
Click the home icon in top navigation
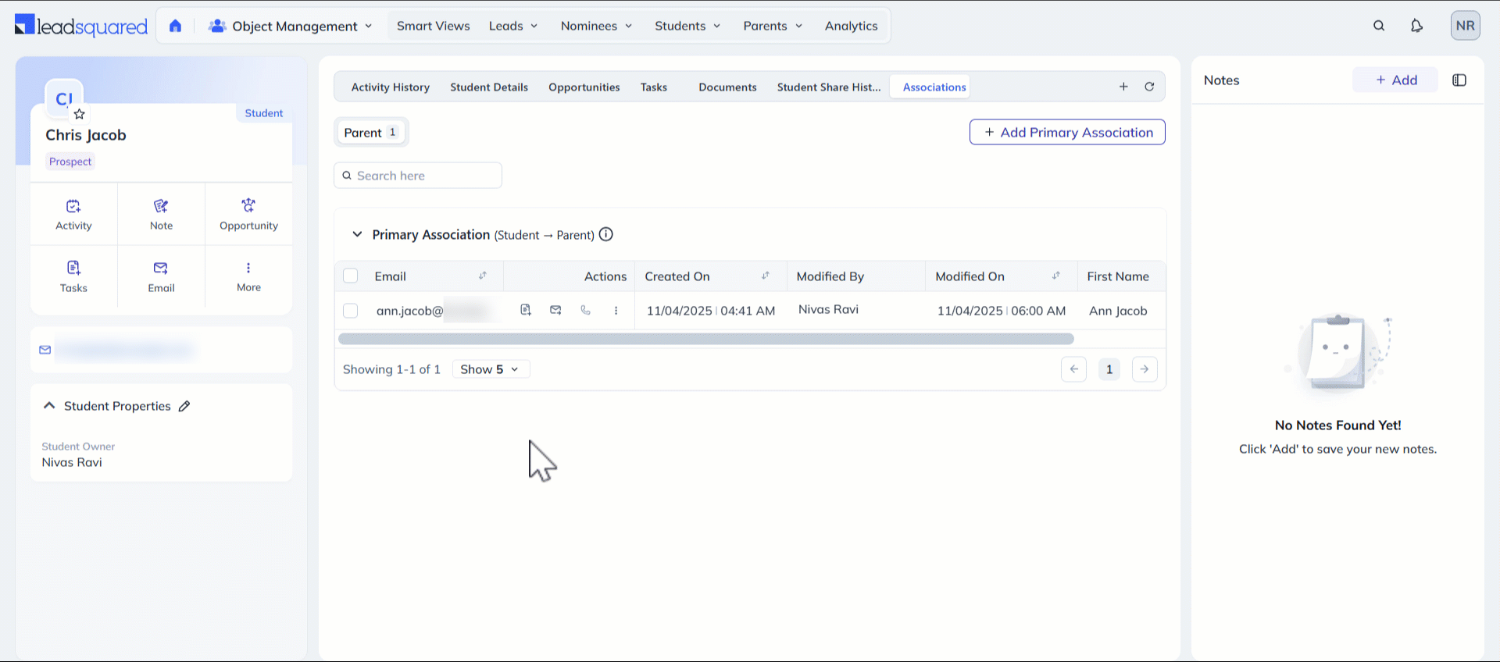[x=175, y=26]
